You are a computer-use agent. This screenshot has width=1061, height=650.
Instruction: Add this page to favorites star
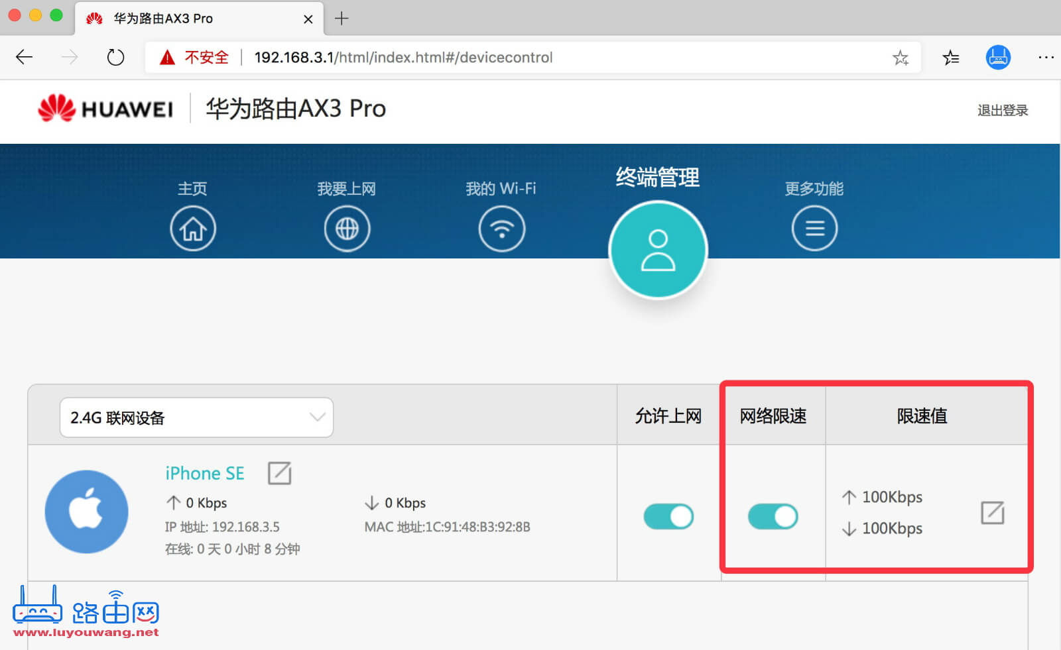click(901, 58)
